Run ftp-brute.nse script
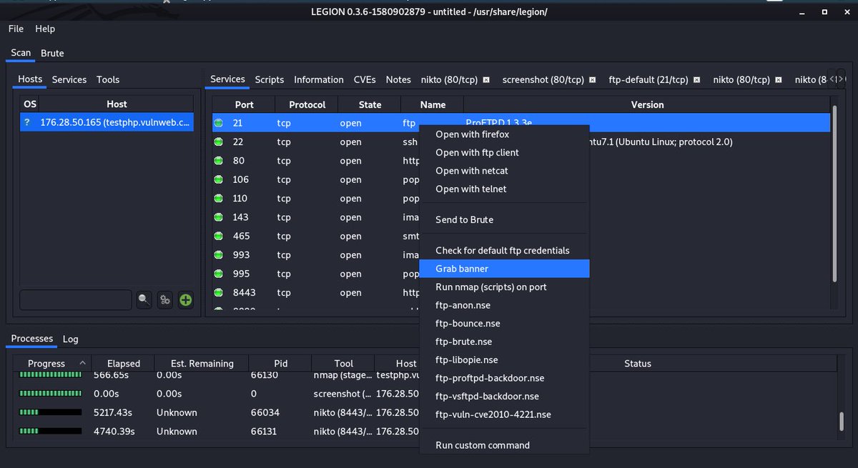This screenshot has width=858, height=468. (x=504, y=342)
